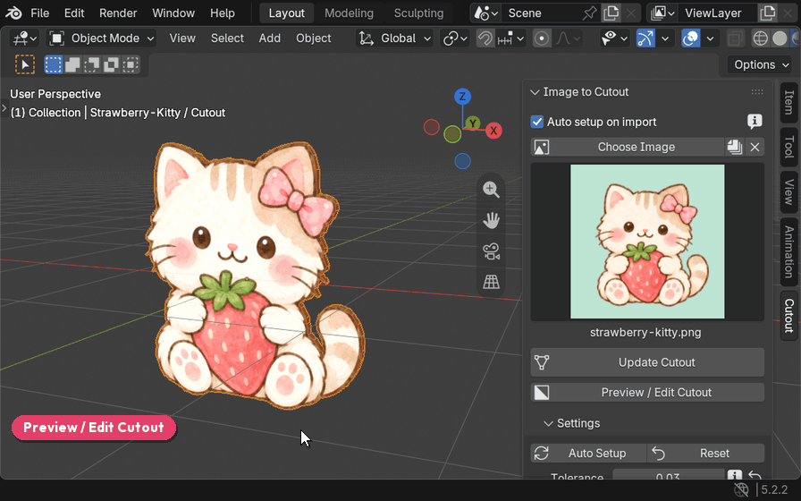Create new scene with copy icon

611,13
